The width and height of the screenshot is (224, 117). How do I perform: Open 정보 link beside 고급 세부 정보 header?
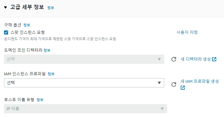click(x=51, y=8)
